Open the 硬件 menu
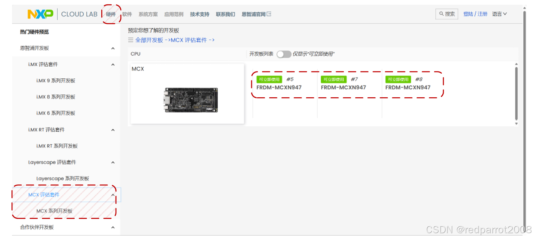The height and width of the screenshot is (239, 533). (x=111, y=14)
